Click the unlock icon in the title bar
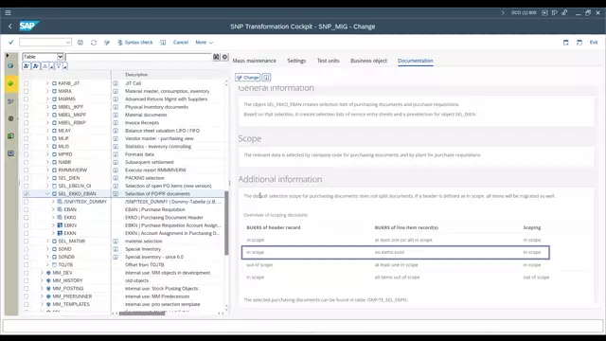The width and height of the screenshot is (606, 341). pyautogui.click(x=564, y=12)
